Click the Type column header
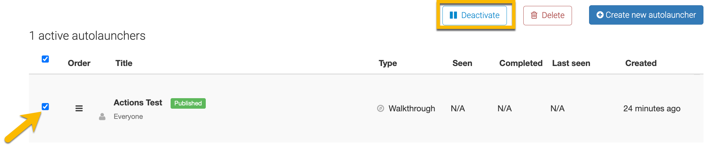The height and width of the screenshot is (153, 712). click(388, 63)
